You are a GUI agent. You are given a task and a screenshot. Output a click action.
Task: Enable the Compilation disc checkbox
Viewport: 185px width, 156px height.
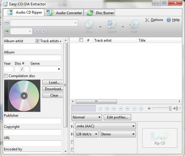coord(6,76)
